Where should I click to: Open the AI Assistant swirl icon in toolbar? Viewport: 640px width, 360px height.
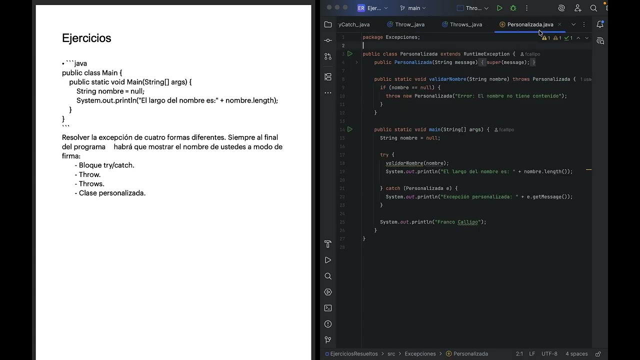coord(561,8)
